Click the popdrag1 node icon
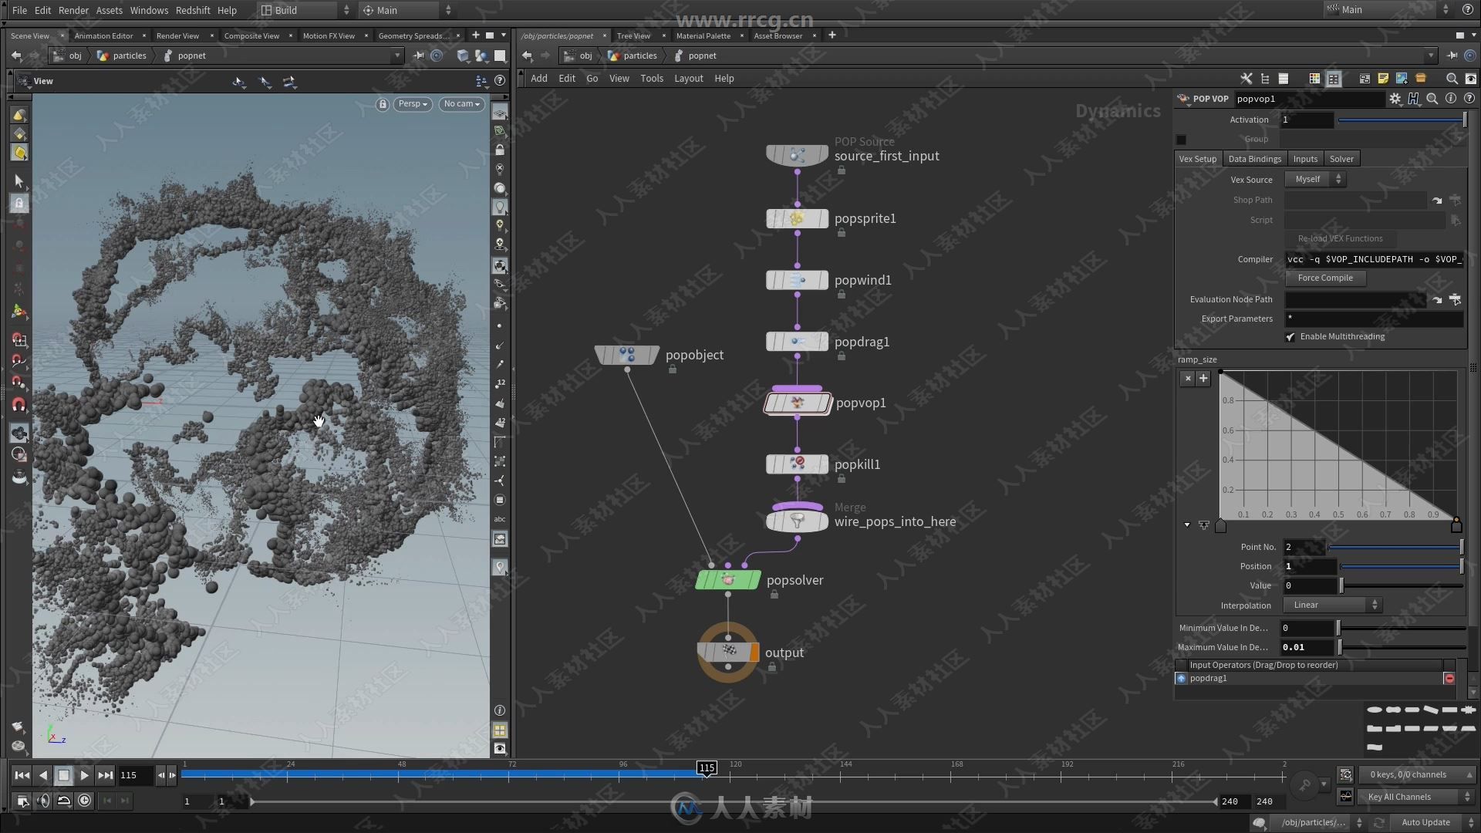The image size is (1481, 833). point(798,341)
